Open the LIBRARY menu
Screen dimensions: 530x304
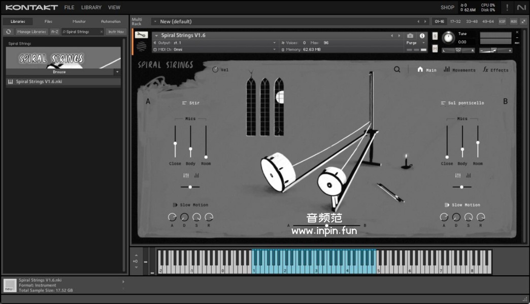click(91, 8)
